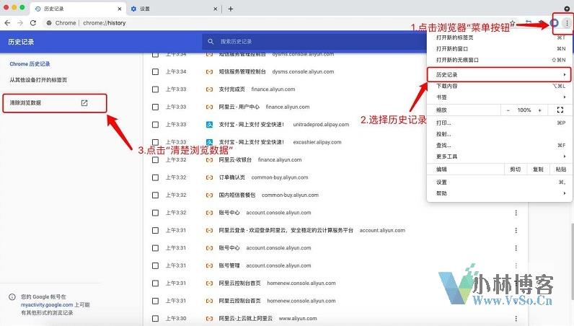Screen dimensions: 574x326
Task: Click Alipay favicon of unitradeprod.alipay.com row
Action: [x=209, y=125]
